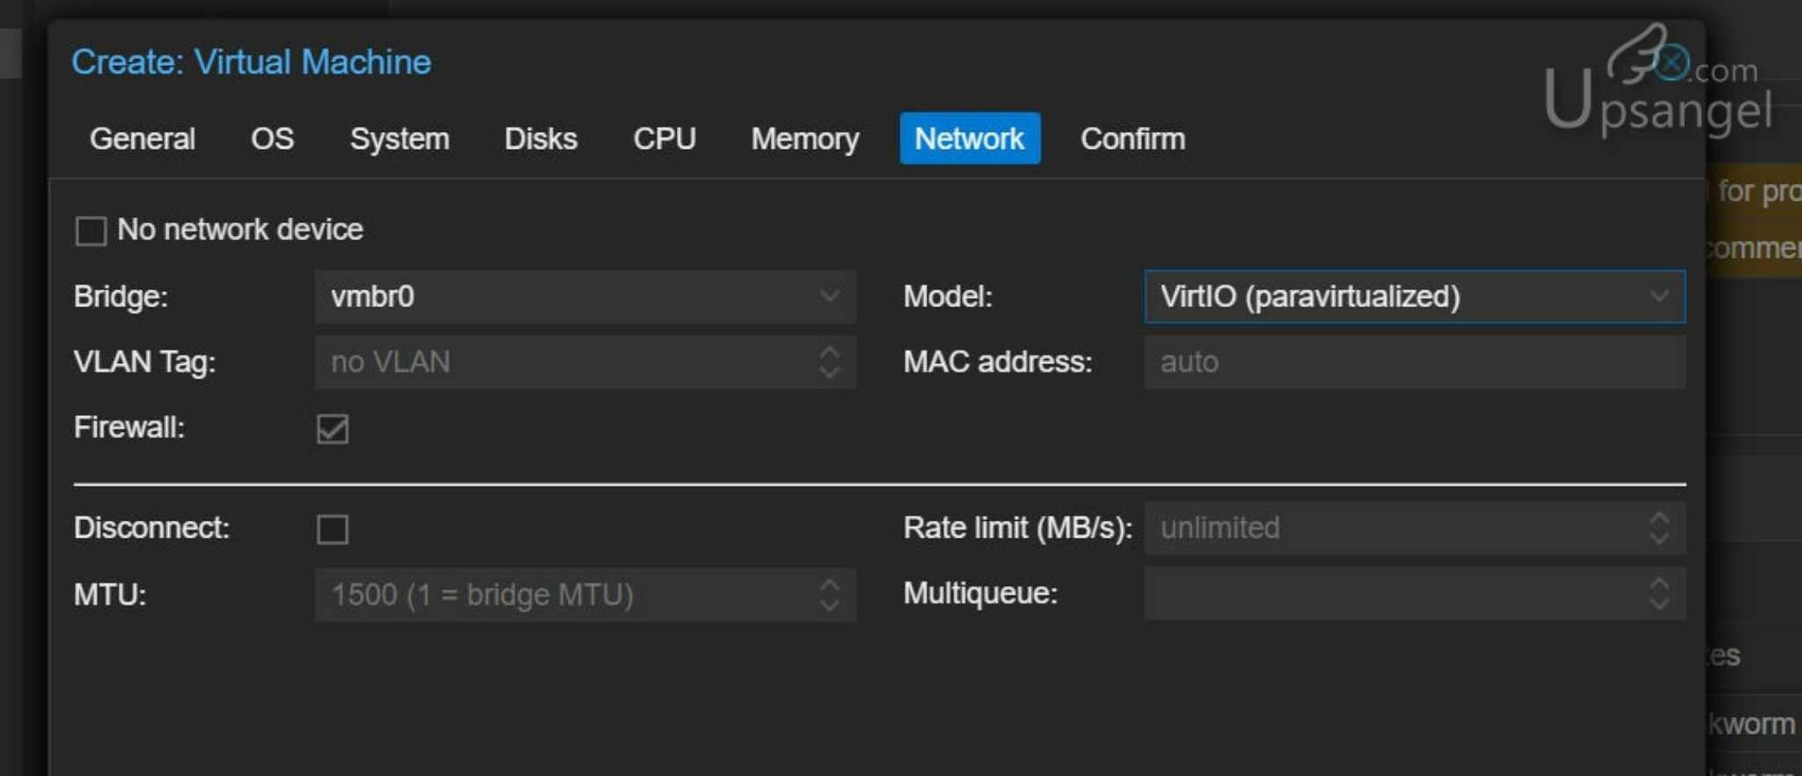Switch to the CPU tab

[x=664, y=139]
